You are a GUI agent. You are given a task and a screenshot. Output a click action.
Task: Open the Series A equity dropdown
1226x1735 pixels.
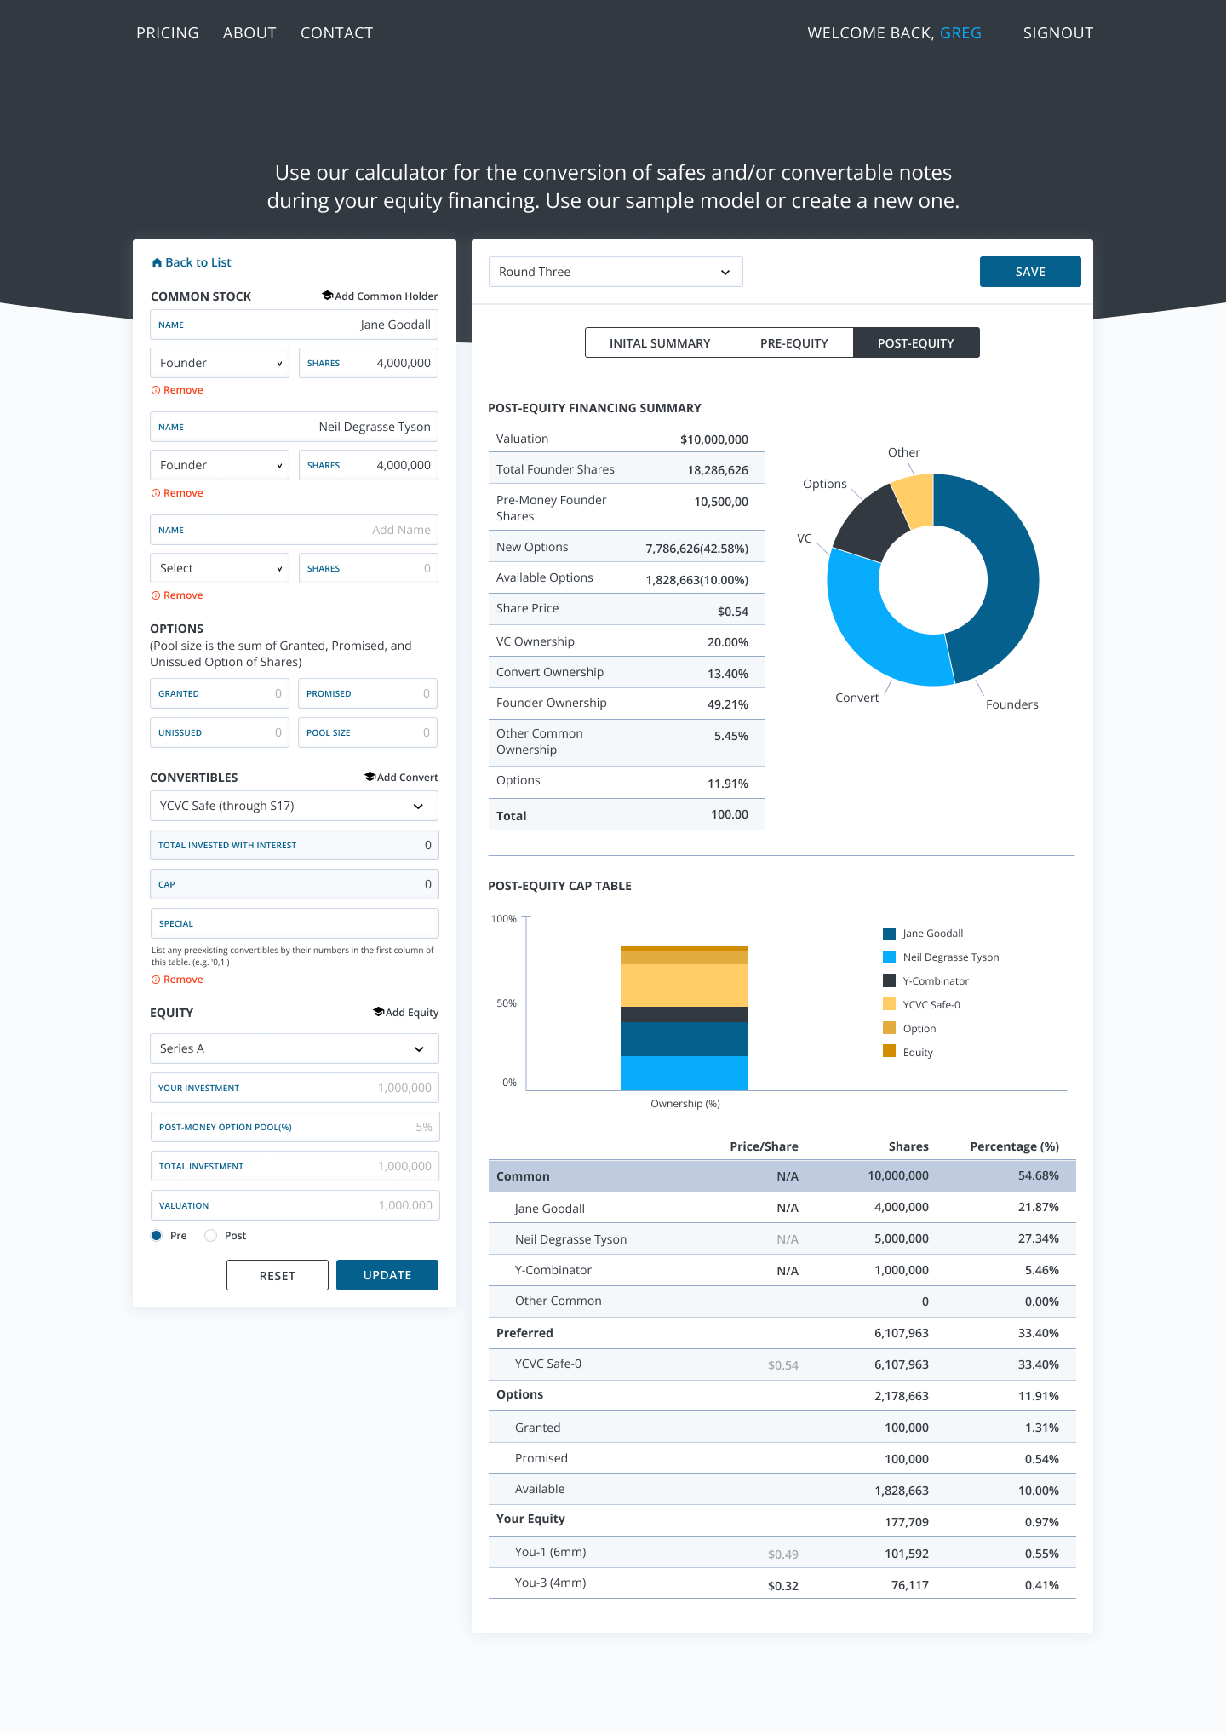(x=294, y=1048)
